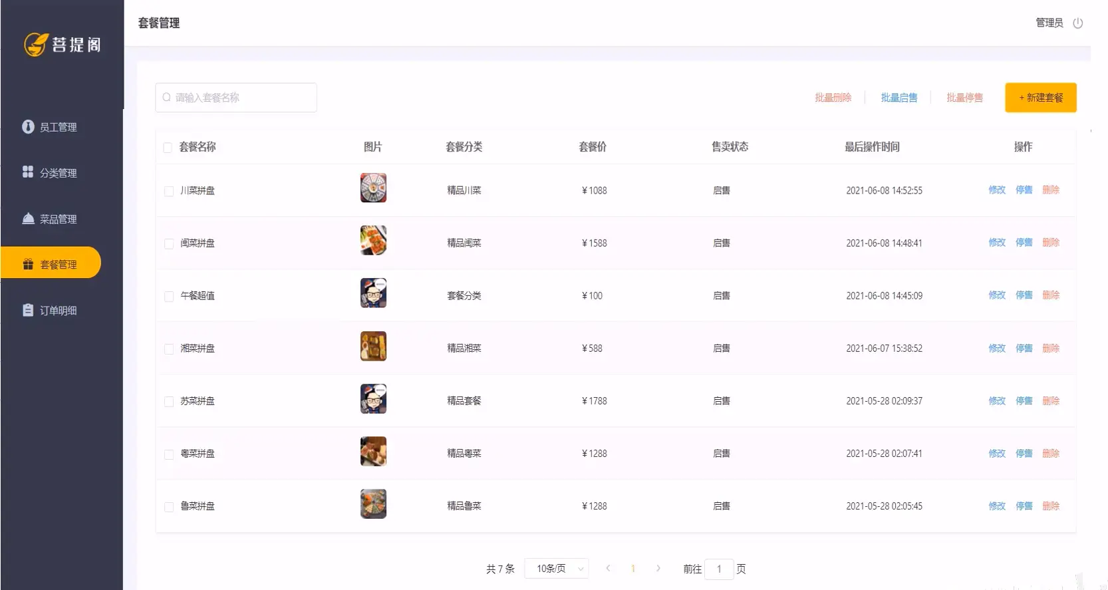Screen dimensions: 1108x590
Task: Click the 新建套餐 button
Action: click(1041, 98)
